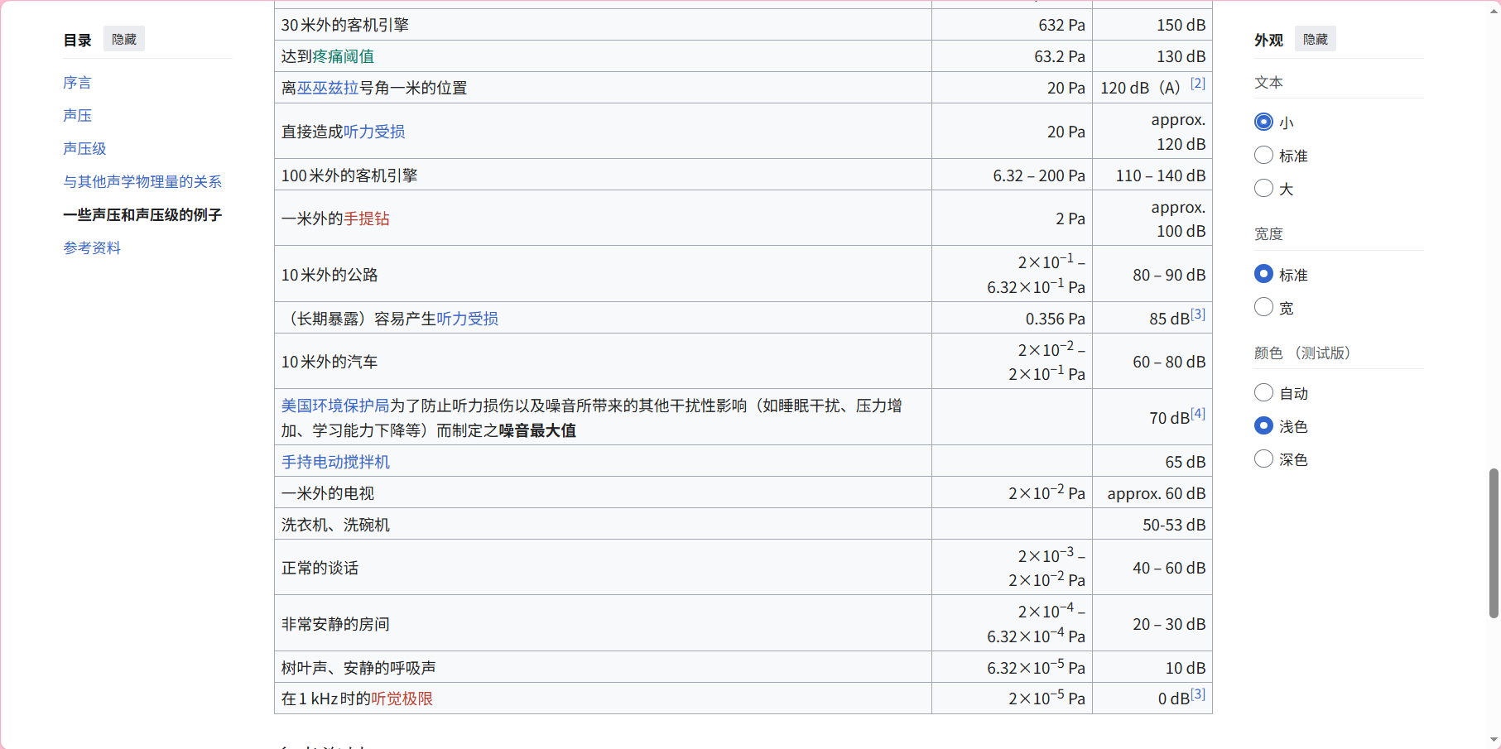Set page width to 宽
This screenshot has height=749, width=1501.
click(x=1263, y=308)
